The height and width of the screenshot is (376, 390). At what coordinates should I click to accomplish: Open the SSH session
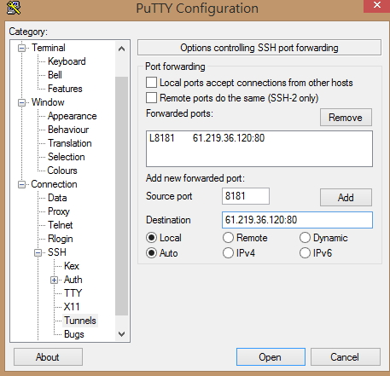(x=271, y=356)
